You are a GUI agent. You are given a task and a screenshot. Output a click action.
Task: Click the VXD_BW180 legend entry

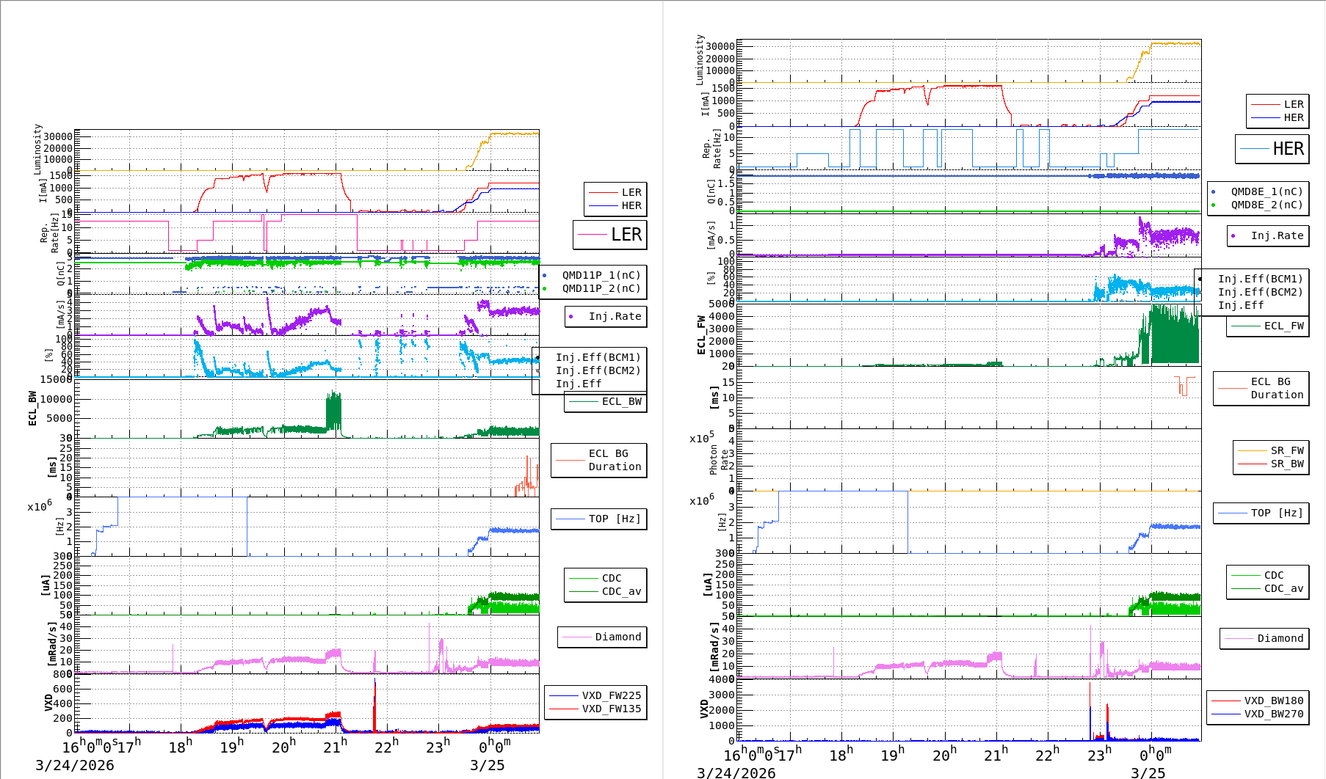(x=1272, y=701)
